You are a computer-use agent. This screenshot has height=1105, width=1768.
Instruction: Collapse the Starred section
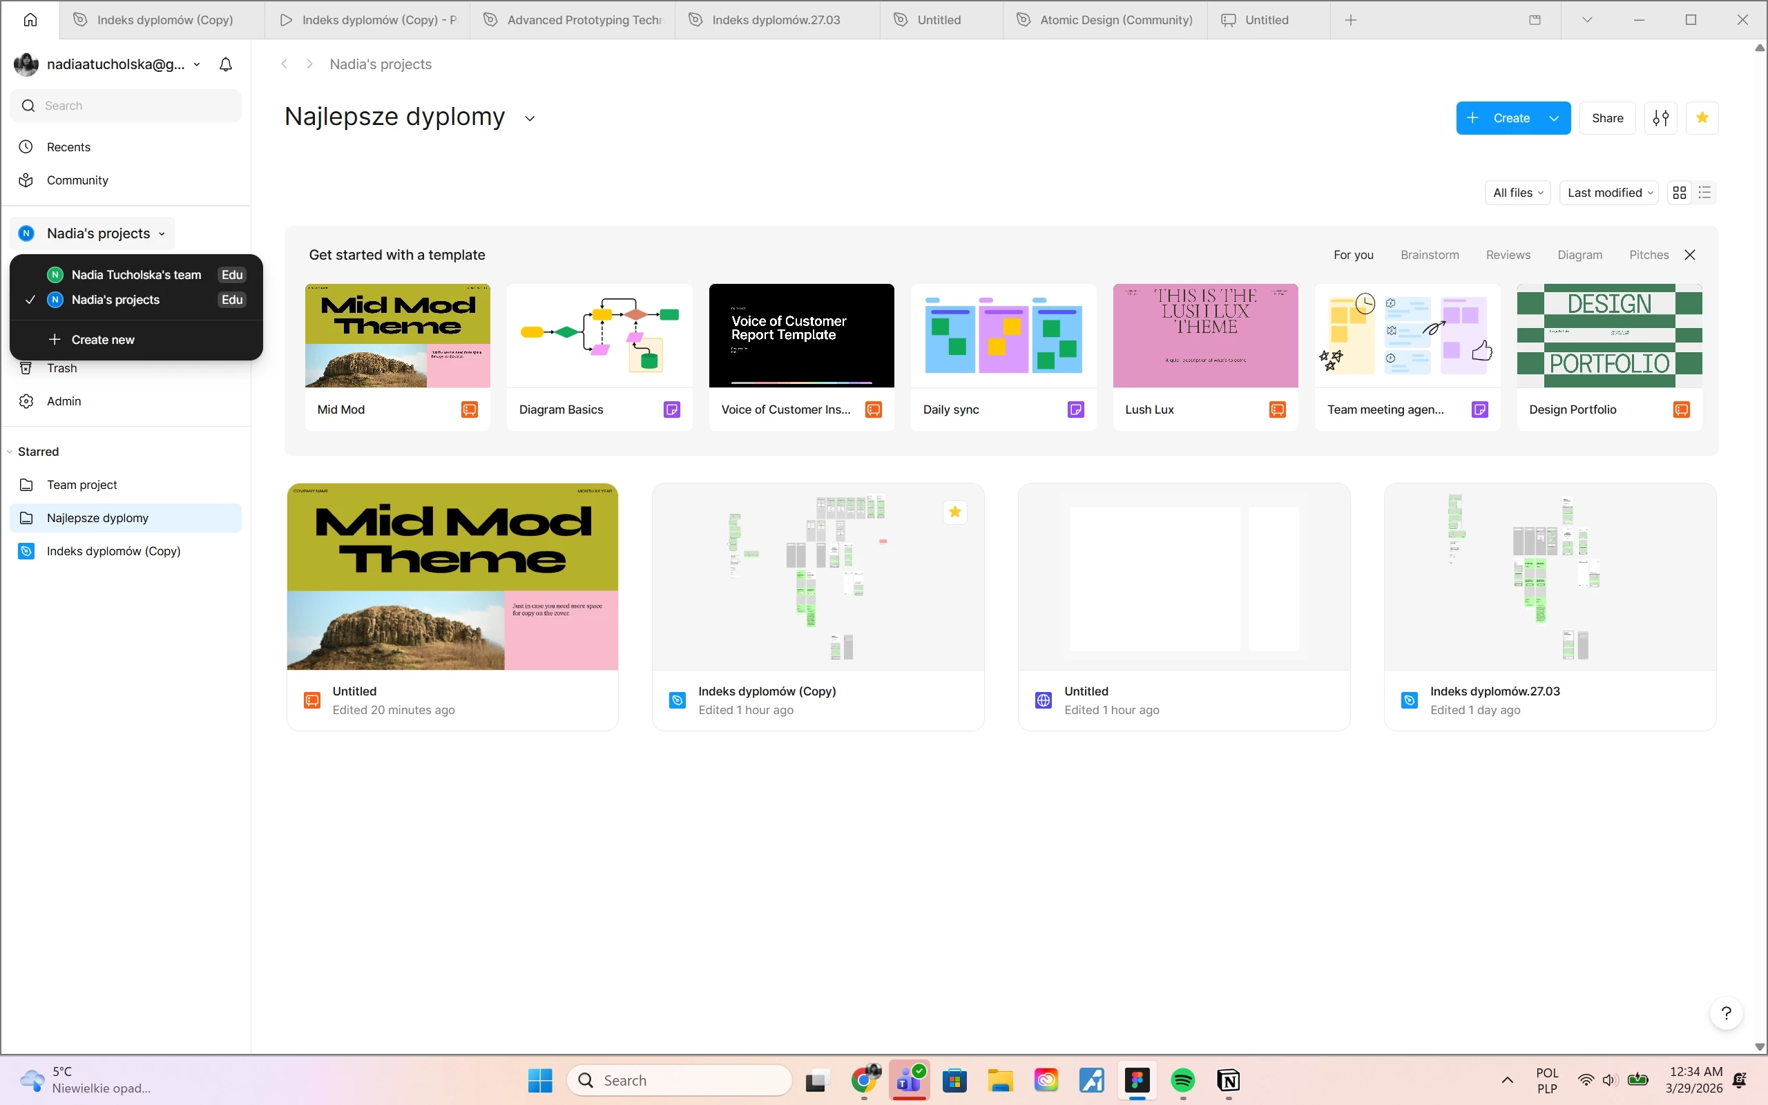pyautogui.click(x=10, y=452)
